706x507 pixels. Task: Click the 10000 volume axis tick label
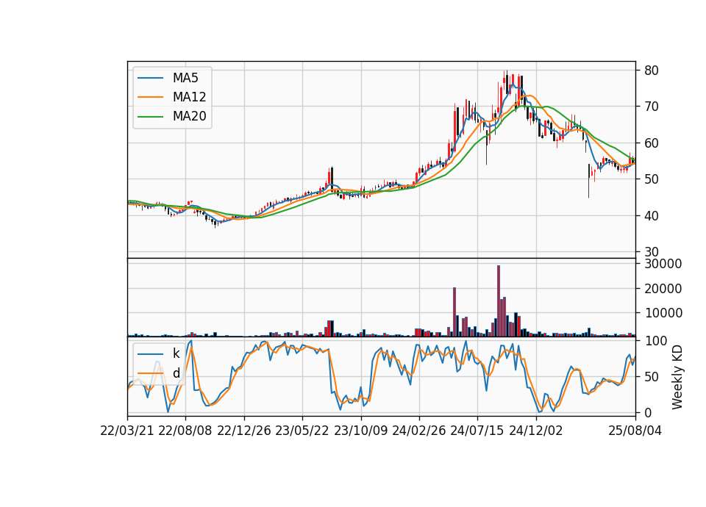click(x=663, y=313)
